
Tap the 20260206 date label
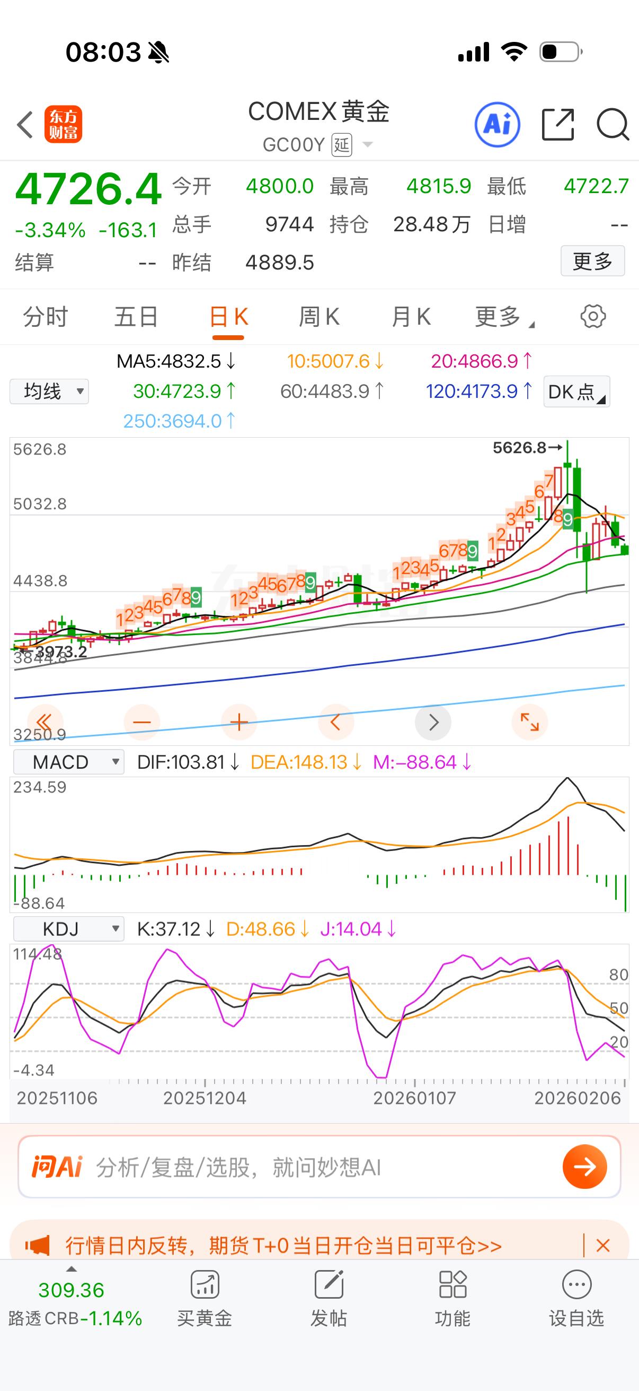click(x=578, y=1098)
